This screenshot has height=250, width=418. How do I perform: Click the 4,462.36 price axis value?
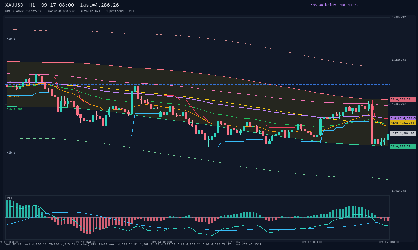point(399,60)
